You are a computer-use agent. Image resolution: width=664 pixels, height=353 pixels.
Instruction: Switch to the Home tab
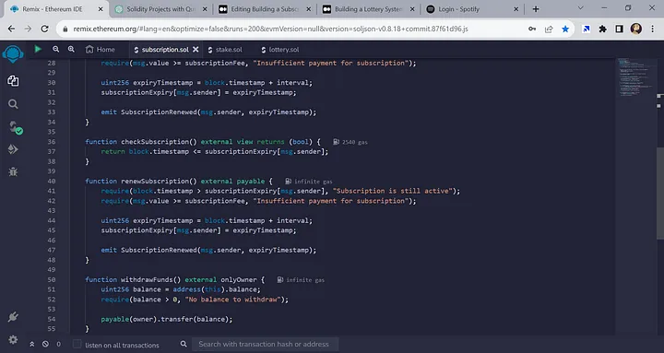point(100,50)
